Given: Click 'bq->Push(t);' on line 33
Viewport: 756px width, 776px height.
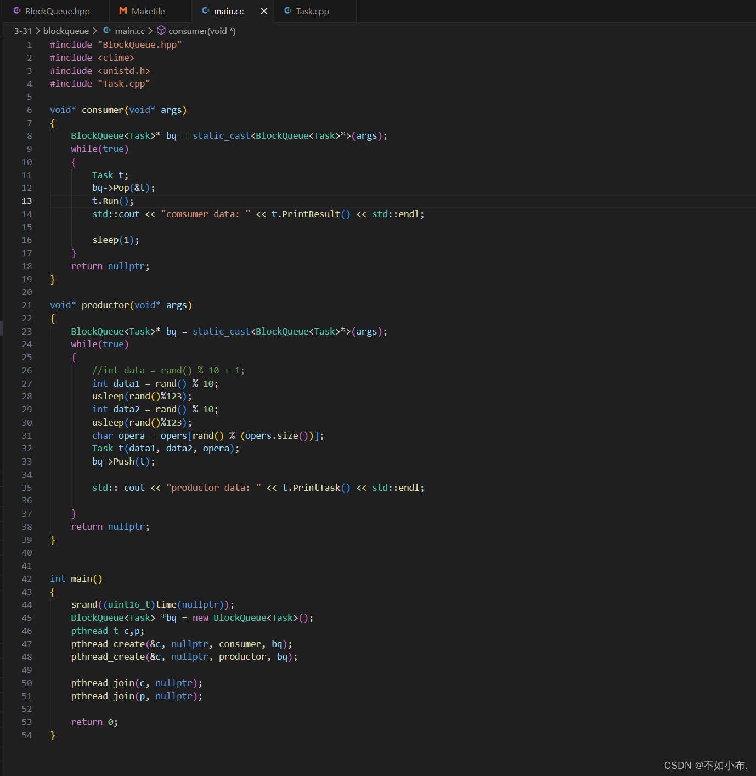Looking at the screenshot, I should point(123,462).
